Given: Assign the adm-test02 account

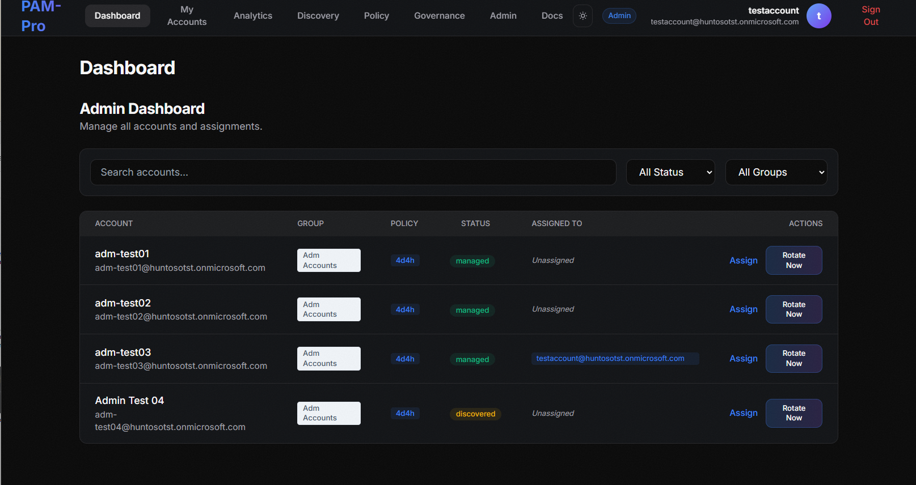Looking at the screenshot, I should (743, 309).
